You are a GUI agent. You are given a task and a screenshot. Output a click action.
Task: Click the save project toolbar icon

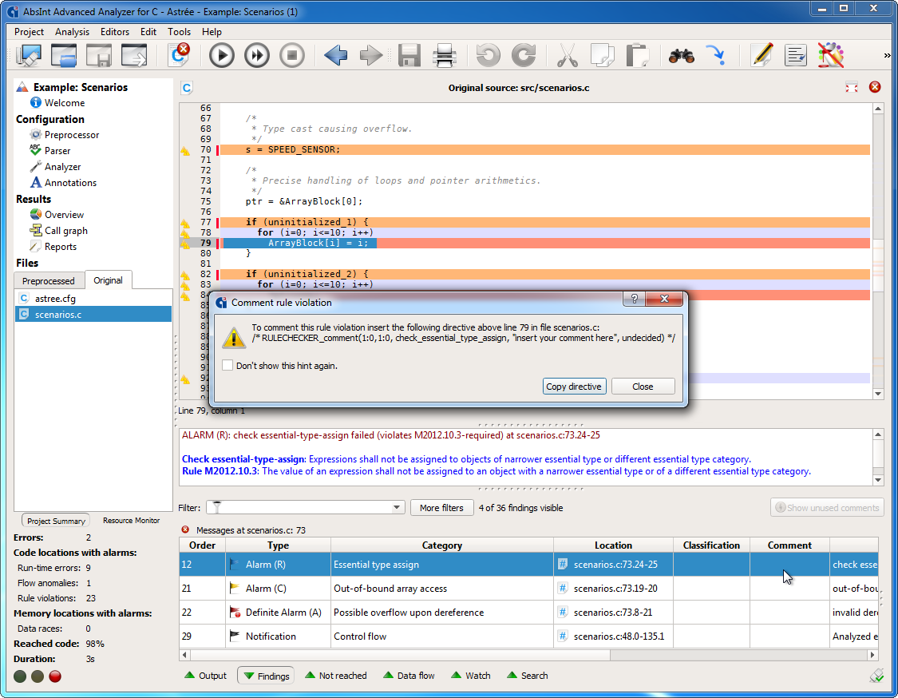tap(98, 56)
